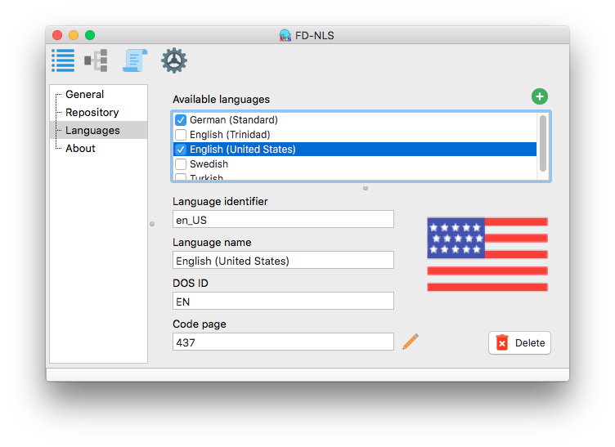Screen dimensions: 615x447
Task: Click the FD-NLS title bar app icon
Action: 285,35
